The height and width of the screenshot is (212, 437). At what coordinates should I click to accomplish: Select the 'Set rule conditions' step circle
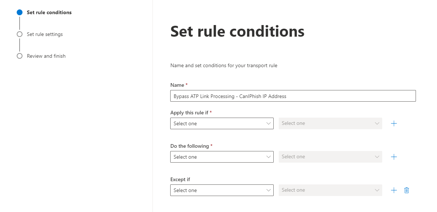click(x=20, y=12)
